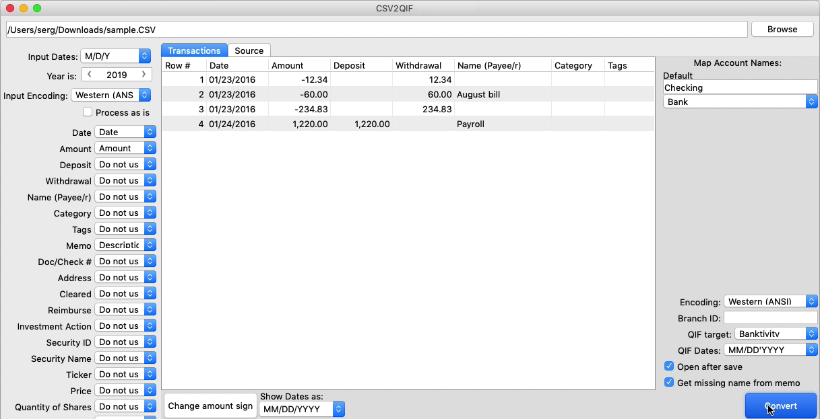The width and height of the screenshot is (820, 419).
Task: Open the Reimburse mapping dropdown
Action: click(x=125, y=310)
